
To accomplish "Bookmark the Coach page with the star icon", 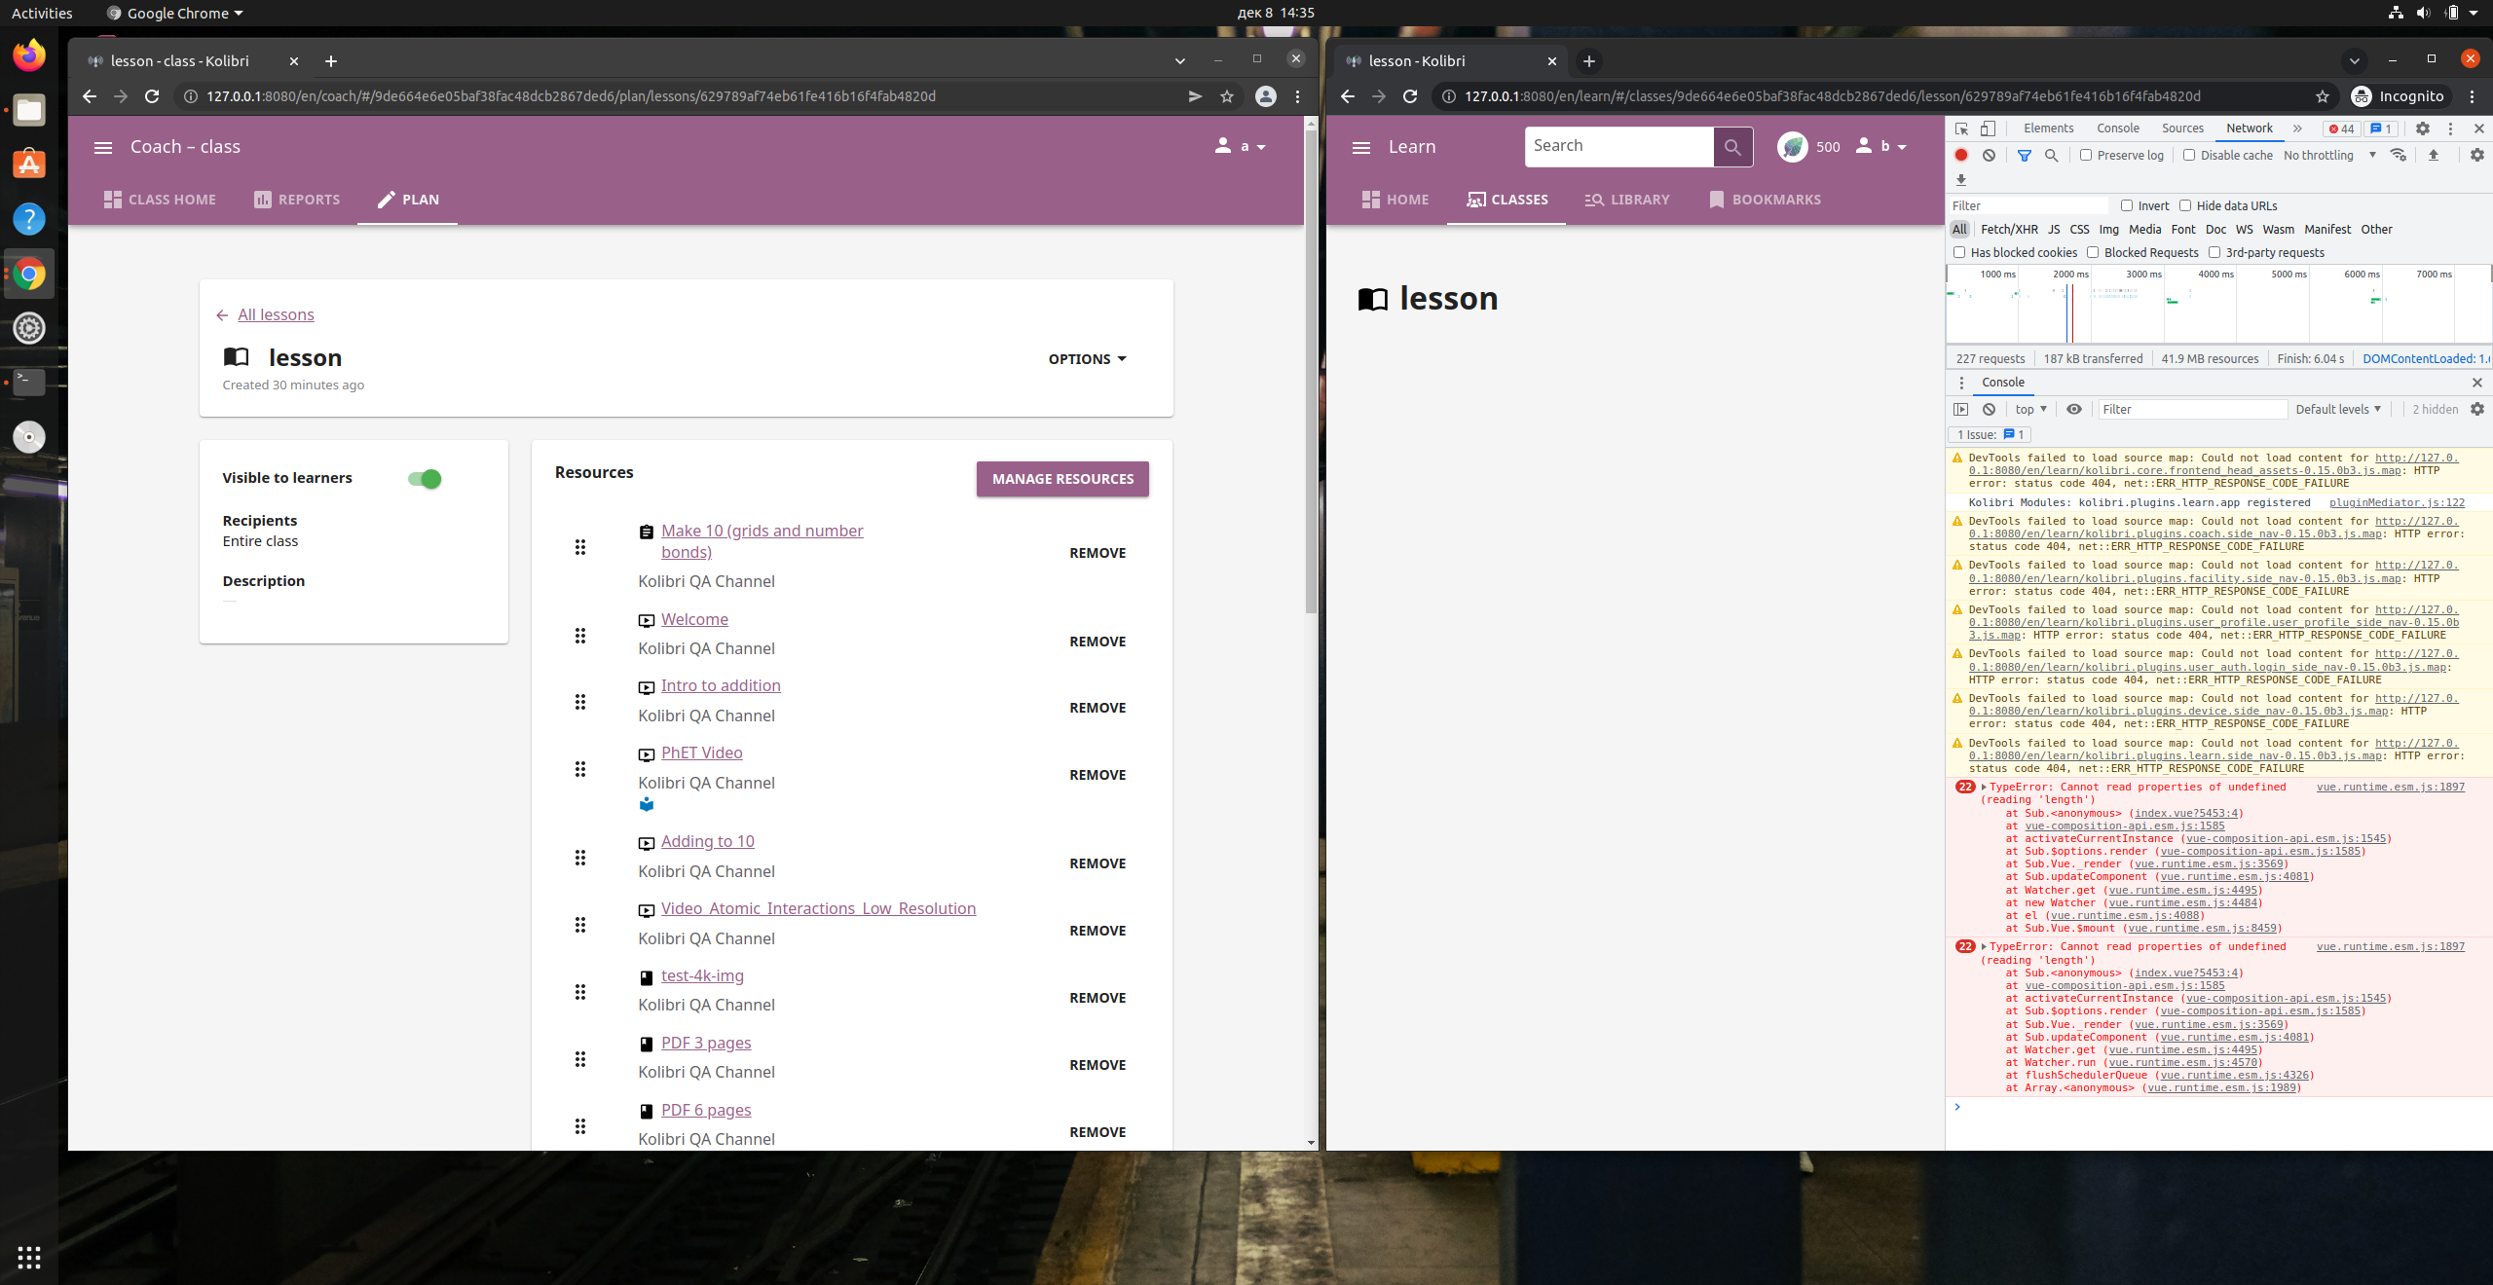I will [x=1227, y=96].
